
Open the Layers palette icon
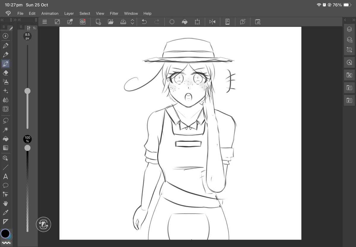point(349,29)
